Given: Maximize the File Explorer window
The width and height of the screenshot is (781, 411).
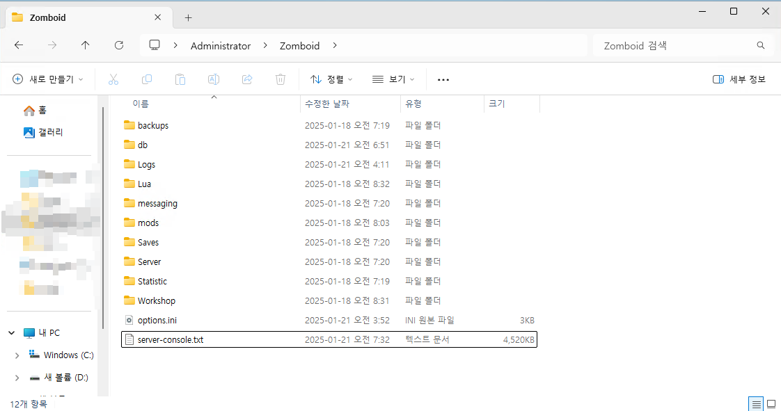Looking at the screenshot, I should point(734,11).
